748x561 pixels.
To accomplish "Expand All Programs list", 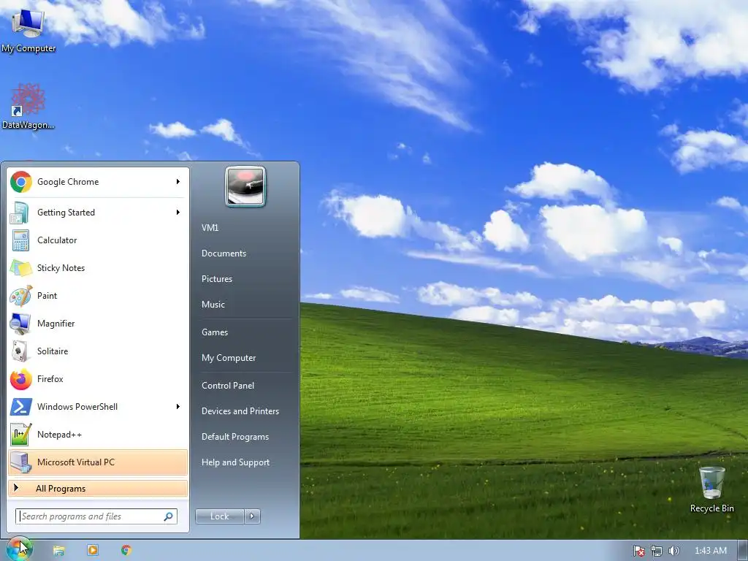I will pos(98,489).
